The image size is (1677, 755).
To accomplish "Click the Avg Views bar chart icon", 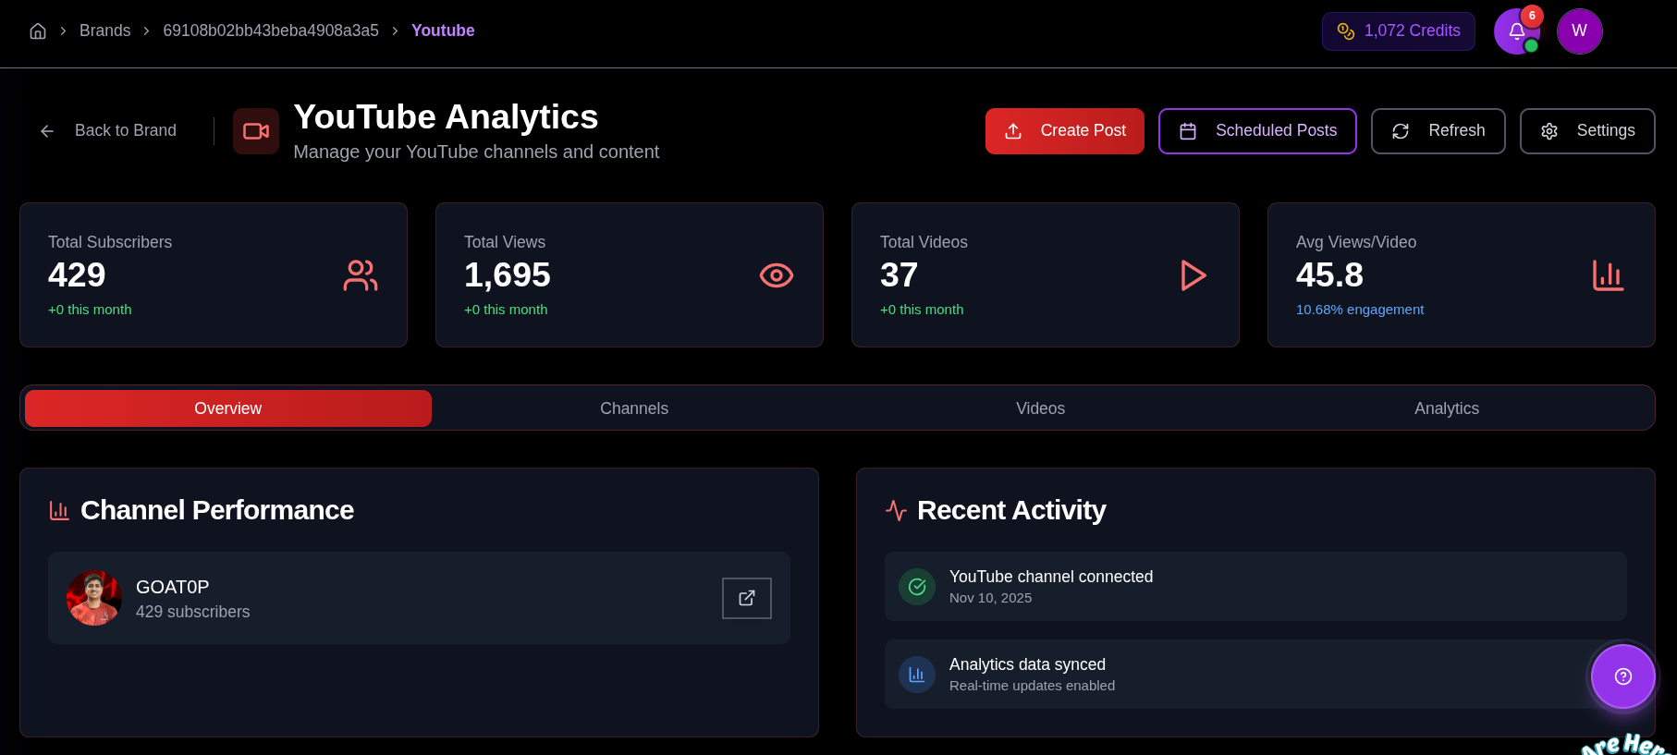I will pos(1609,275).
